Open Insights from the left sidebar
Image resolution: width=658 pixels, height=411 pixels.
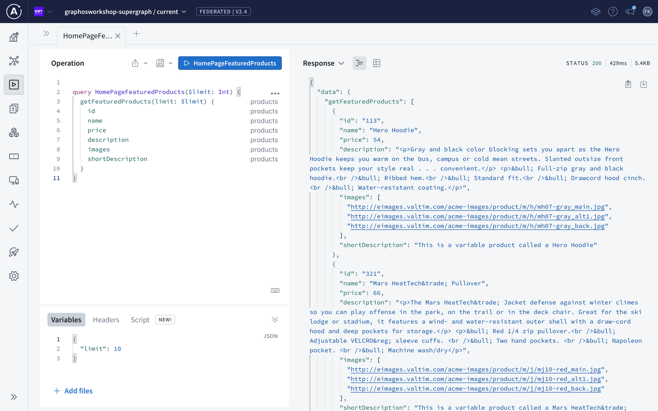[x=14, y=204]
